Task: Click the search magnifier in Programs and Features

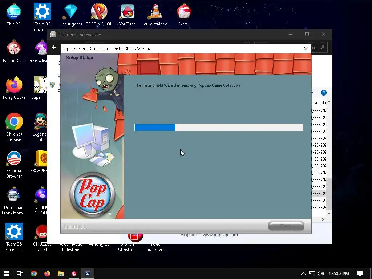Action: [322, 48]
